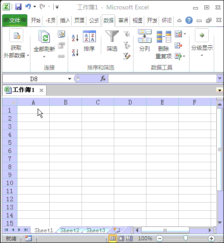This screenshot has height=243, width=224.
Task: Close the 工作簿1 document tab
Action: click(41, 90)
